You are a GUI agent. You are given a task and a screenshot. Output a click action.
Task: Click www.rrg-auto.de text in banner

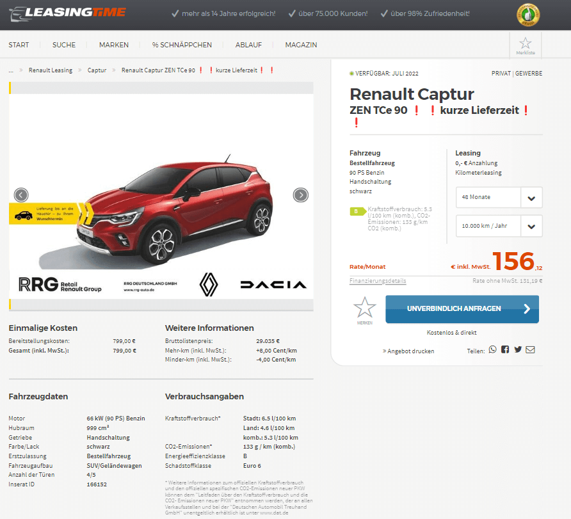pyautogui.click(x=139, y=290)
